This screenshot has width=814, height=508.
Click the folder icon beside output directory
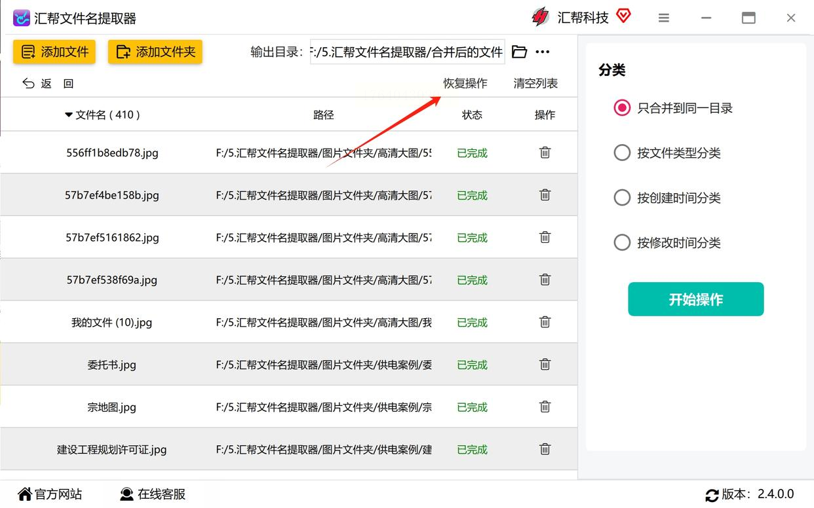point(519,52)
